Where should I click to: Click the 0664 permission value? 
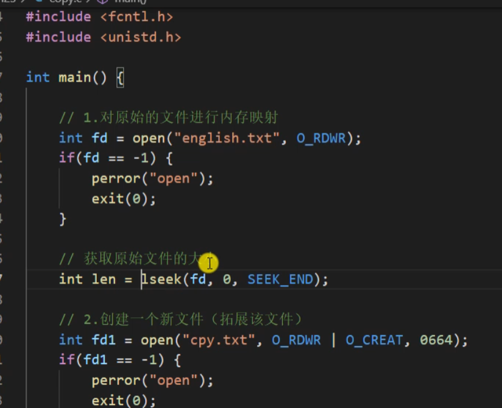[436, 340]
